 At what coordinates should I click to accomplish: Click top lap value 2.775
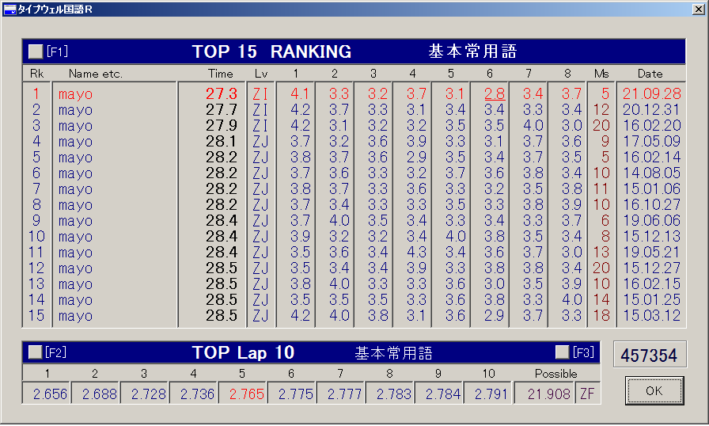pyautogui.click(x=295, y=394)
